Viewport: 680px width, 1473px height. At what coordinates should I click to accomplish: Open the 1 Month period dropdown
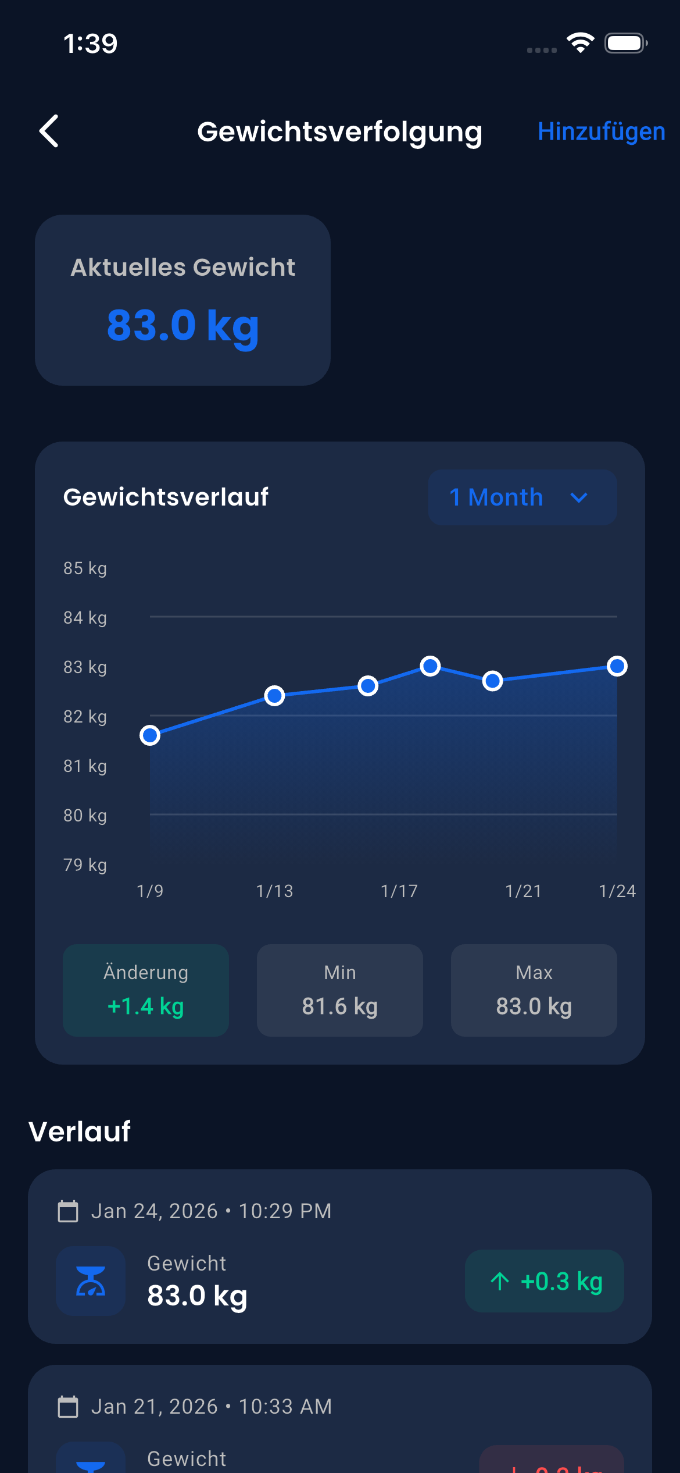tap(521, 497)
